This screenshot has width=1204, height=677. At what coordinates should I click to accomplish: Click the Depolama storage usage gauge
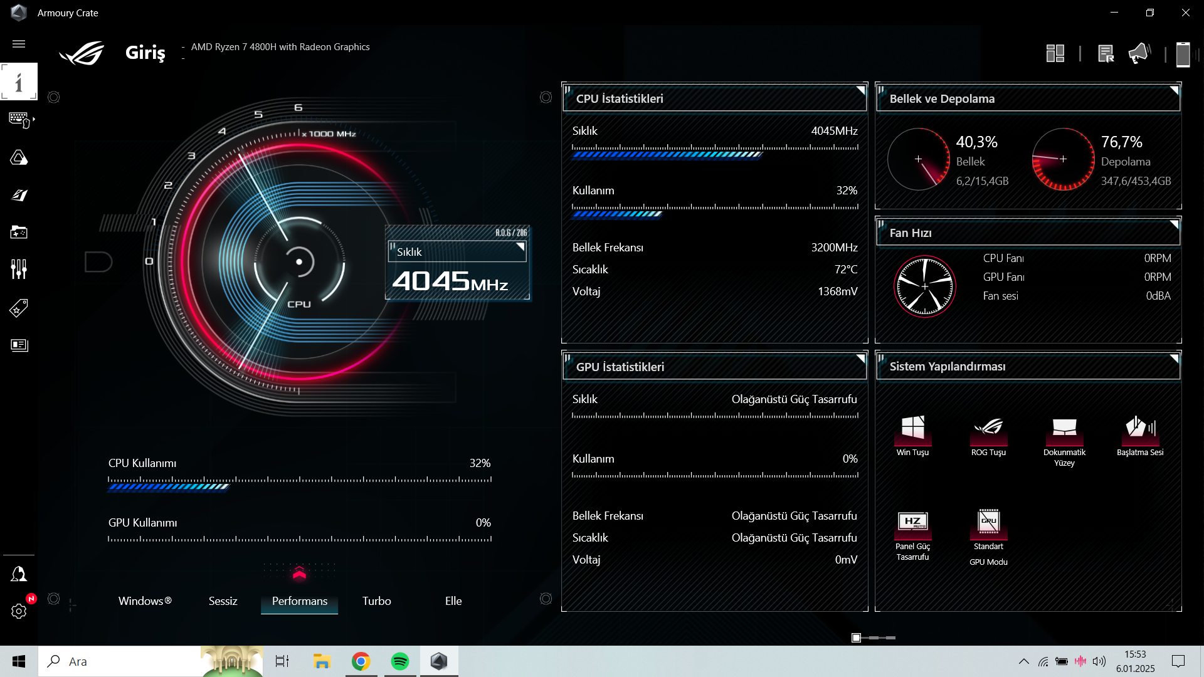(1063, 159)
